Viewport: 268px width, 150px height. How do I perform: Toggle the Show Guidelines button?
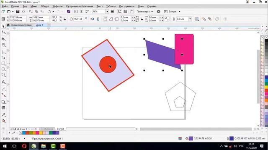point(131,12)
